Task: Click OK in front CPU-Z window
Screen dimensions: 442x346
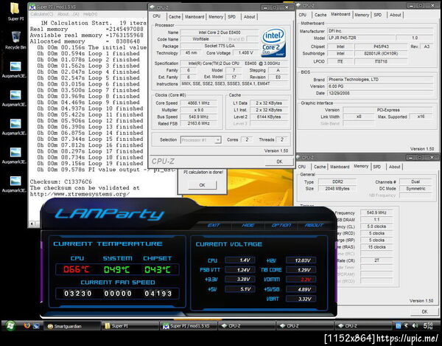Action: (279, 162)
